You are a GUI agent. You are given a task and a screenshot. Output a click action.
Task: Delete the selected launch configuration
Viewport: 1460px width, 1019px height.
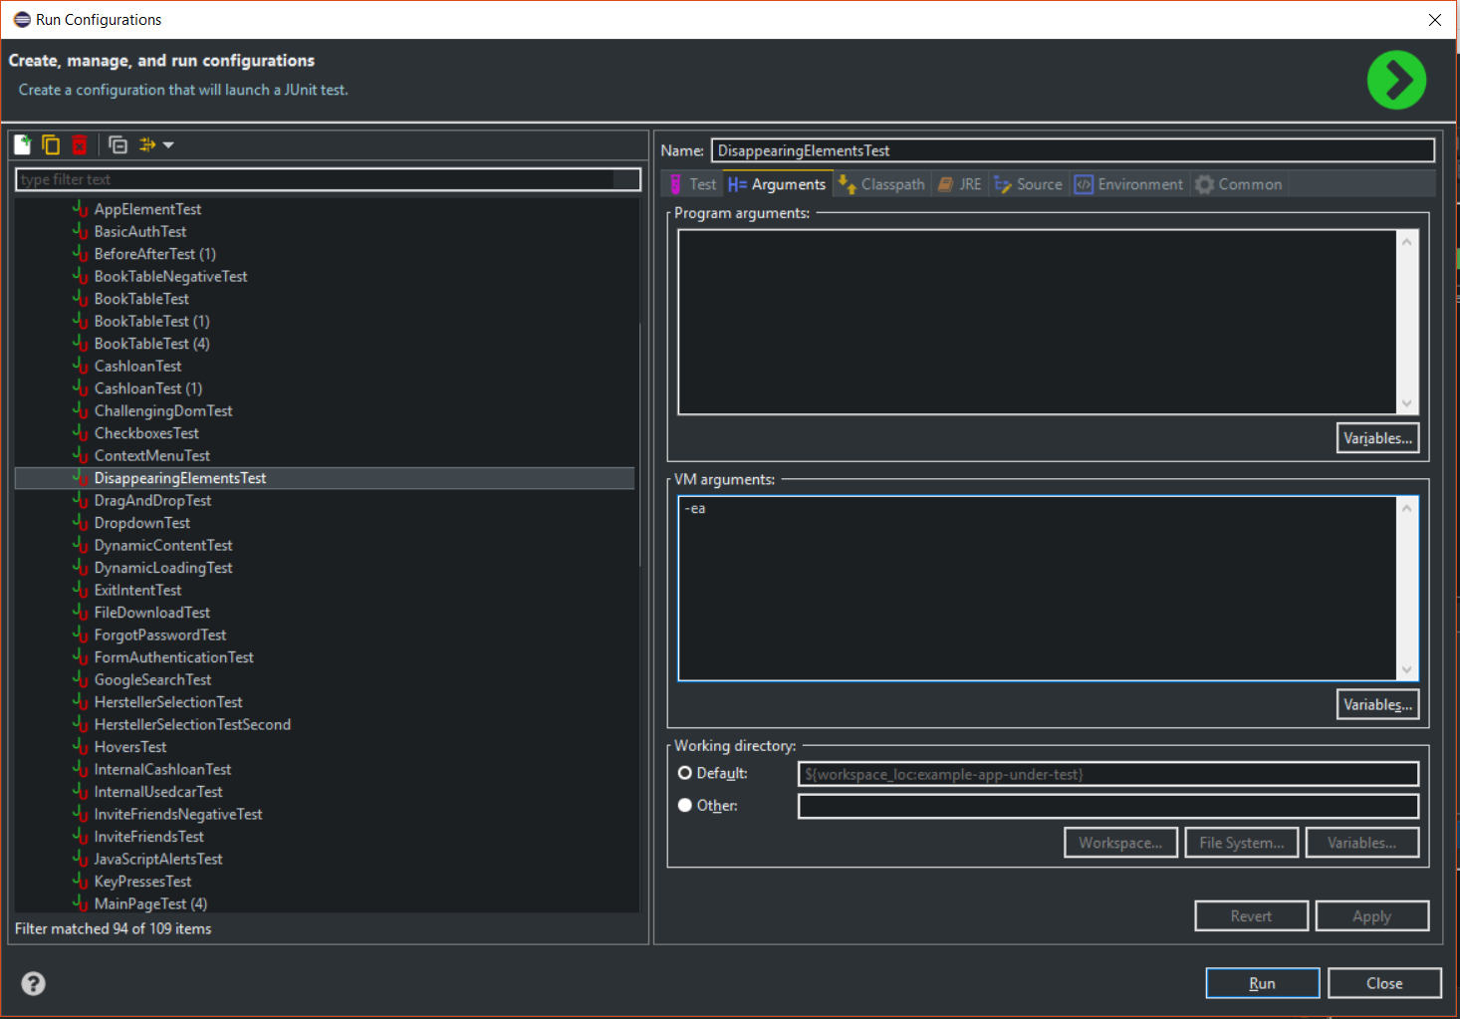(80, 145)
